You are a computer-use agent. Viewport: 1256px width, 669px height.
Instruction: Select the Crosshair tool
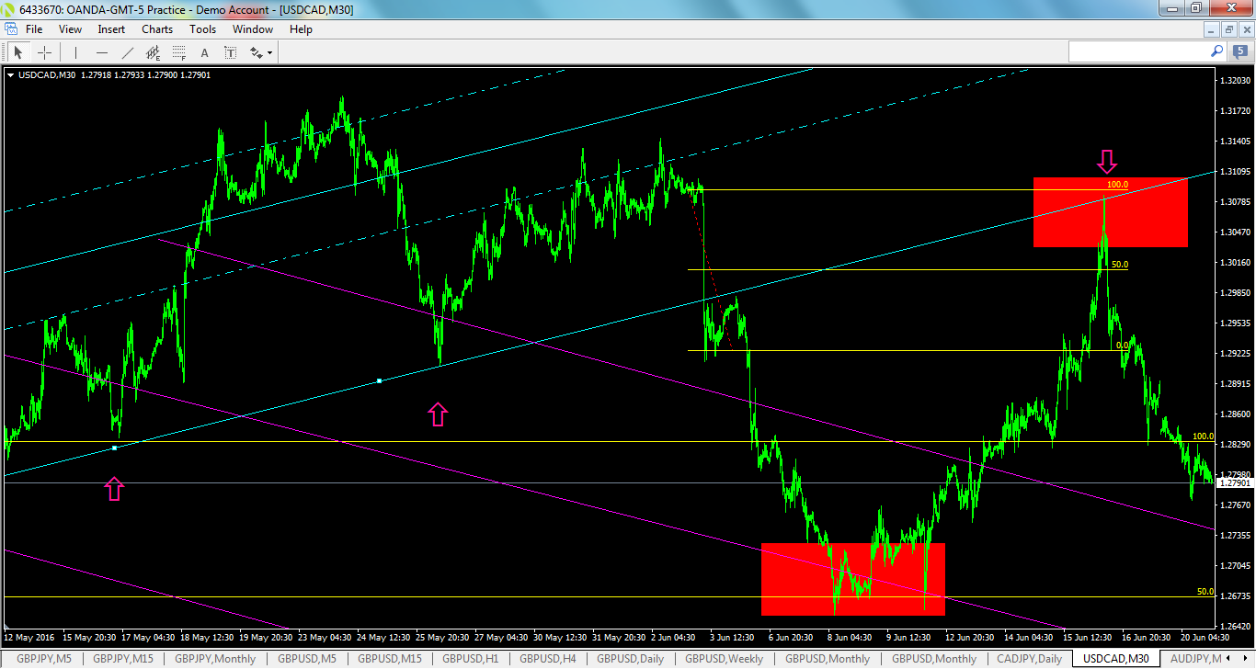point(44,51)
